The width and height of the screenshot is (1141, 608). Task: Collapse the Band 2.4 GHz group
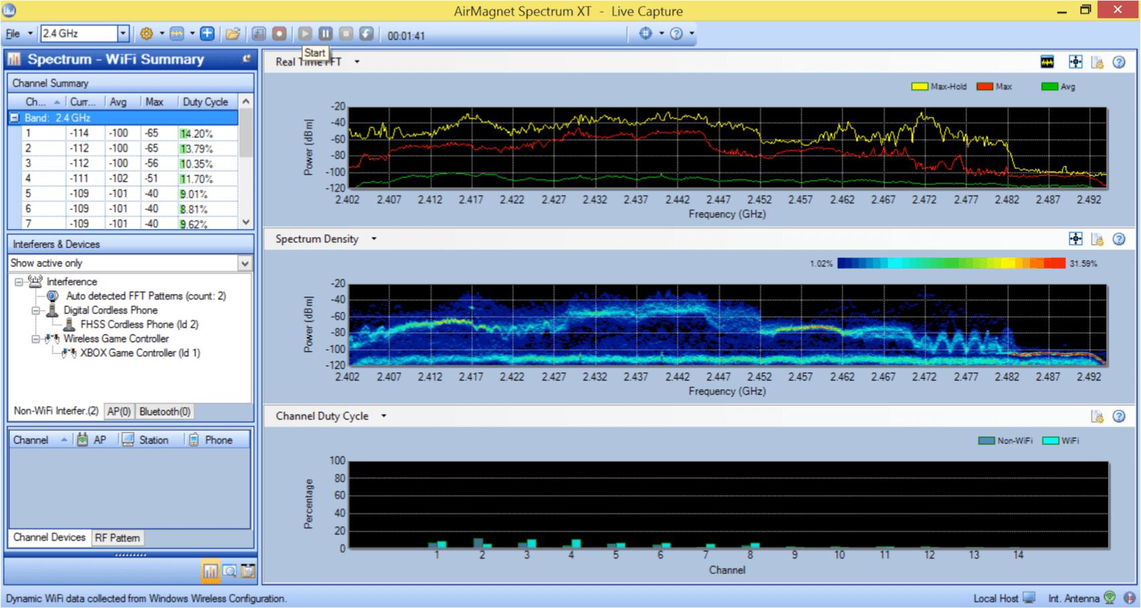[15, 118]
